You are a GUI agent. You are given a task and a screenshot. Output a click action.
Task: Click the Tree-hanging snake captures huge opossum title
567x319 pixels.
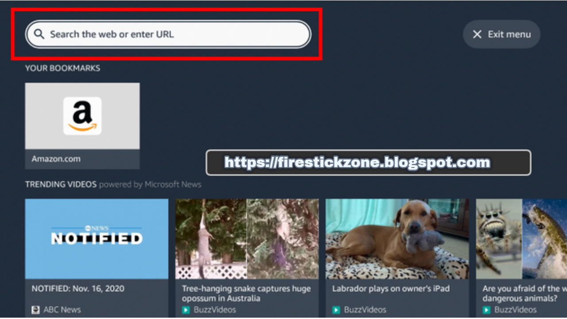click(246, 293)
